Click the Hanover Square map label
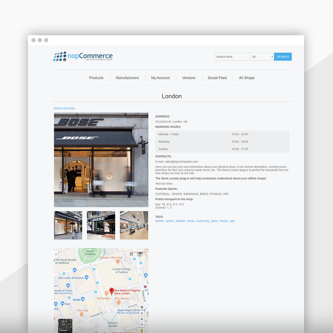 [x=112, y=324]
